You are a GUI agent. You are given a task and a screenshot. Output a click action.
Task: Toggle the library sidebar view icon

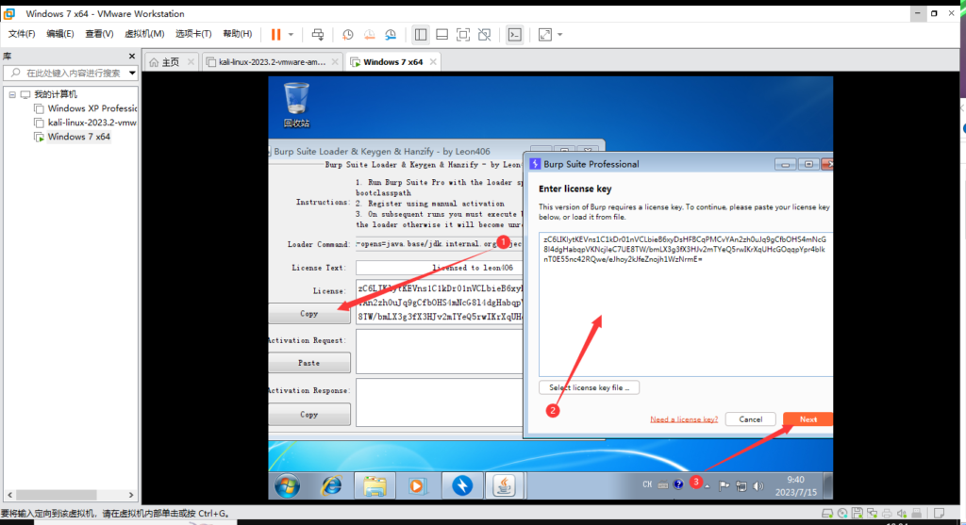(421, 35)
